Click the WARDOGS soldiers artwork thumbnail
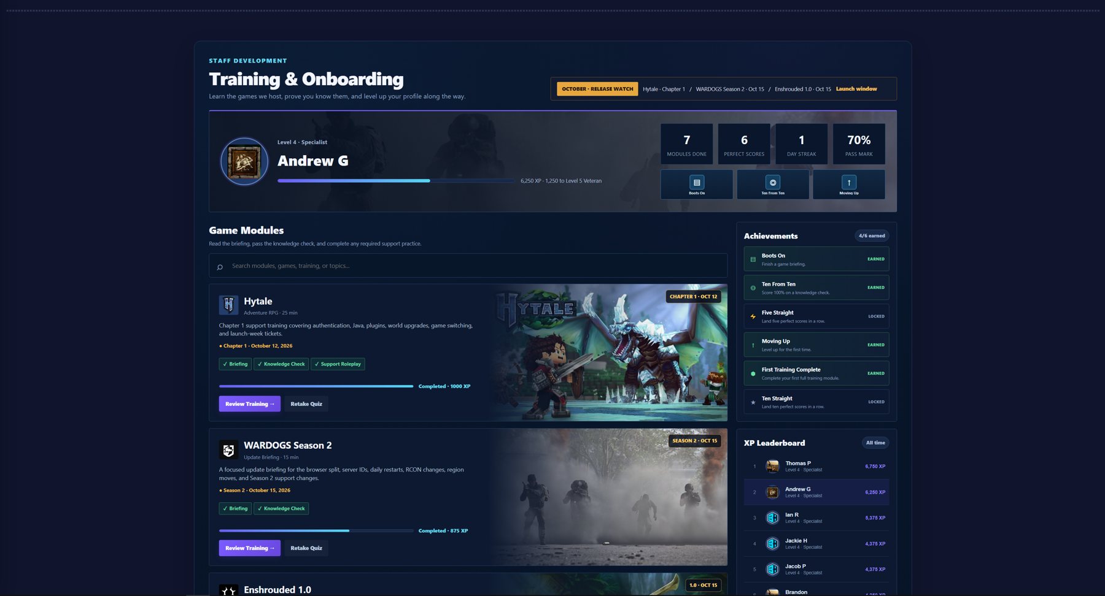 pos(609,497)
